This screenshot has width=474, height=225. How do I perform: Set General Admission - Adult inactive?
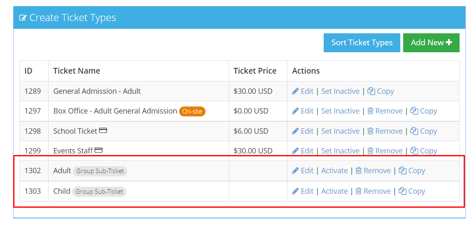pyautogui.click(x=341, y=91)
